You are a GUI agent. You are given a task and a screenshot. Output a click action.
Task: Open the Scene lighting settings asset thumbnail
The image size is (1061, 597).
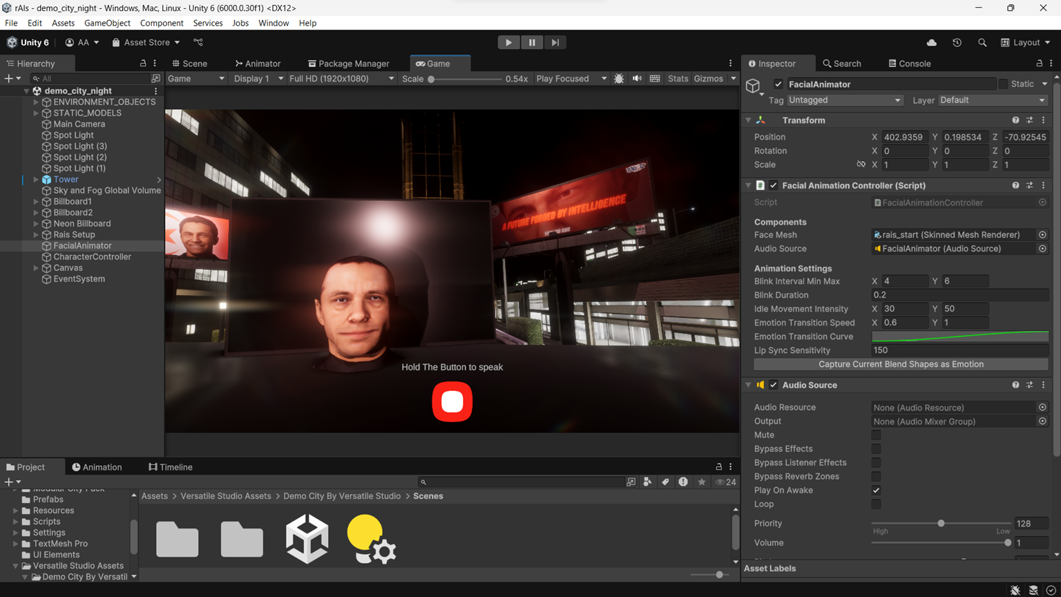[x=372, y=539]
